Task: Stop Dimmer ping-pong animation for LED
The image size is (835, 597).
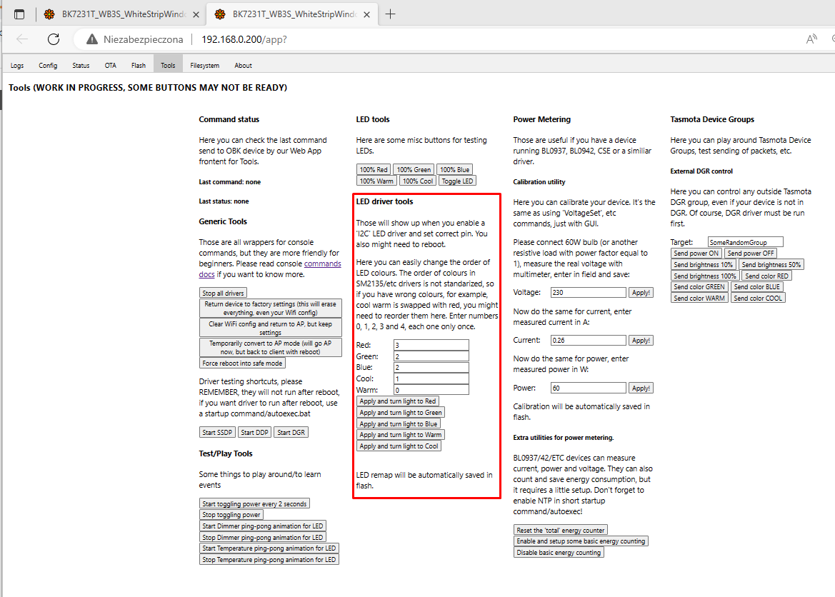Action: click(x=263, y=537)
